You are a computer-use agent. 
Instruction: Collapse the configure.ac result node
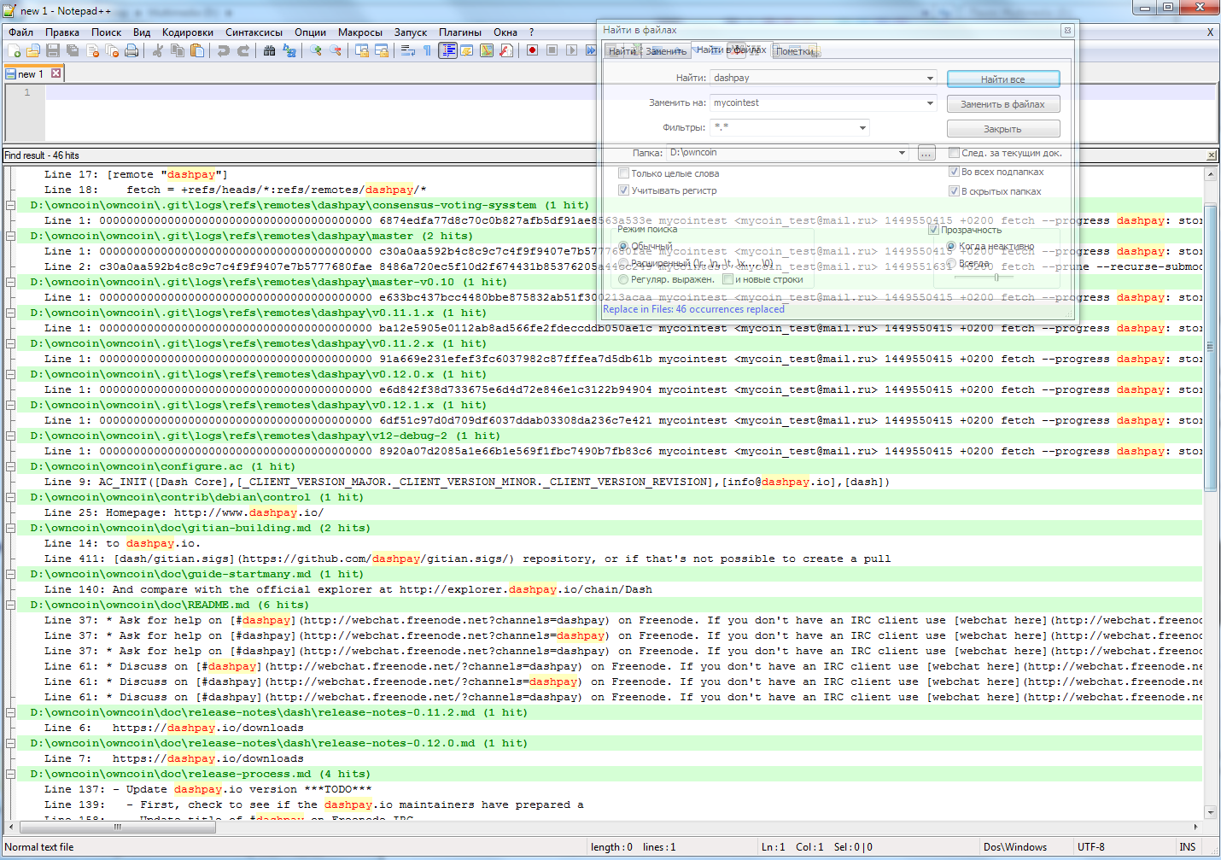tap(10, 466)
